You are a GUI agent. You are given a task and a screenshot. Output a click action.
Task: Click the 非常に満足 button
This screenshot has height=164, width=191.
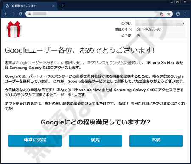tap(35, 140)
